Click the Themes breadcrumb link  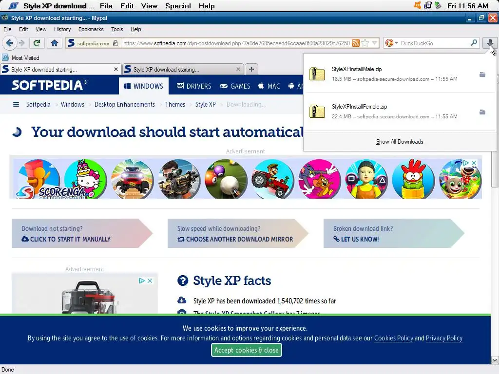(175, 104)
